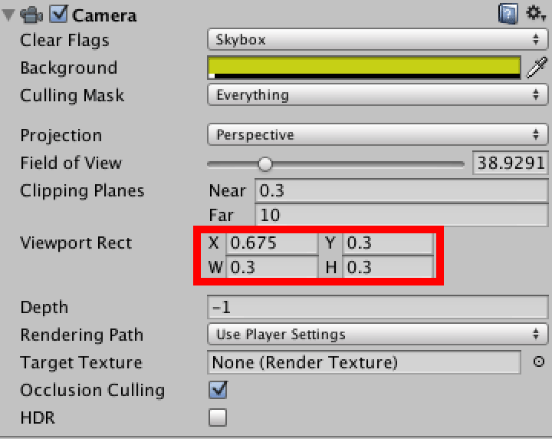The height and width of the screenshot is (439, 552).
Task: Open the Rendering Path dropdown
Action: point(377,334)
